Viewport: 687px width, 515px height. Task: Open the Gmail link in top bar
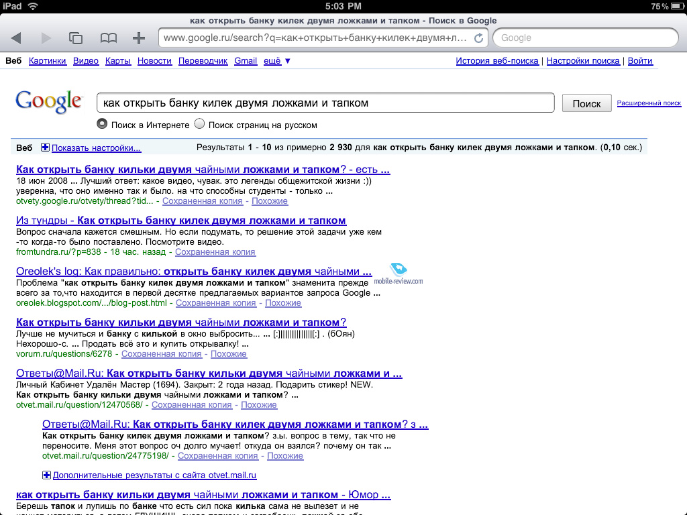tap(246, 61)
